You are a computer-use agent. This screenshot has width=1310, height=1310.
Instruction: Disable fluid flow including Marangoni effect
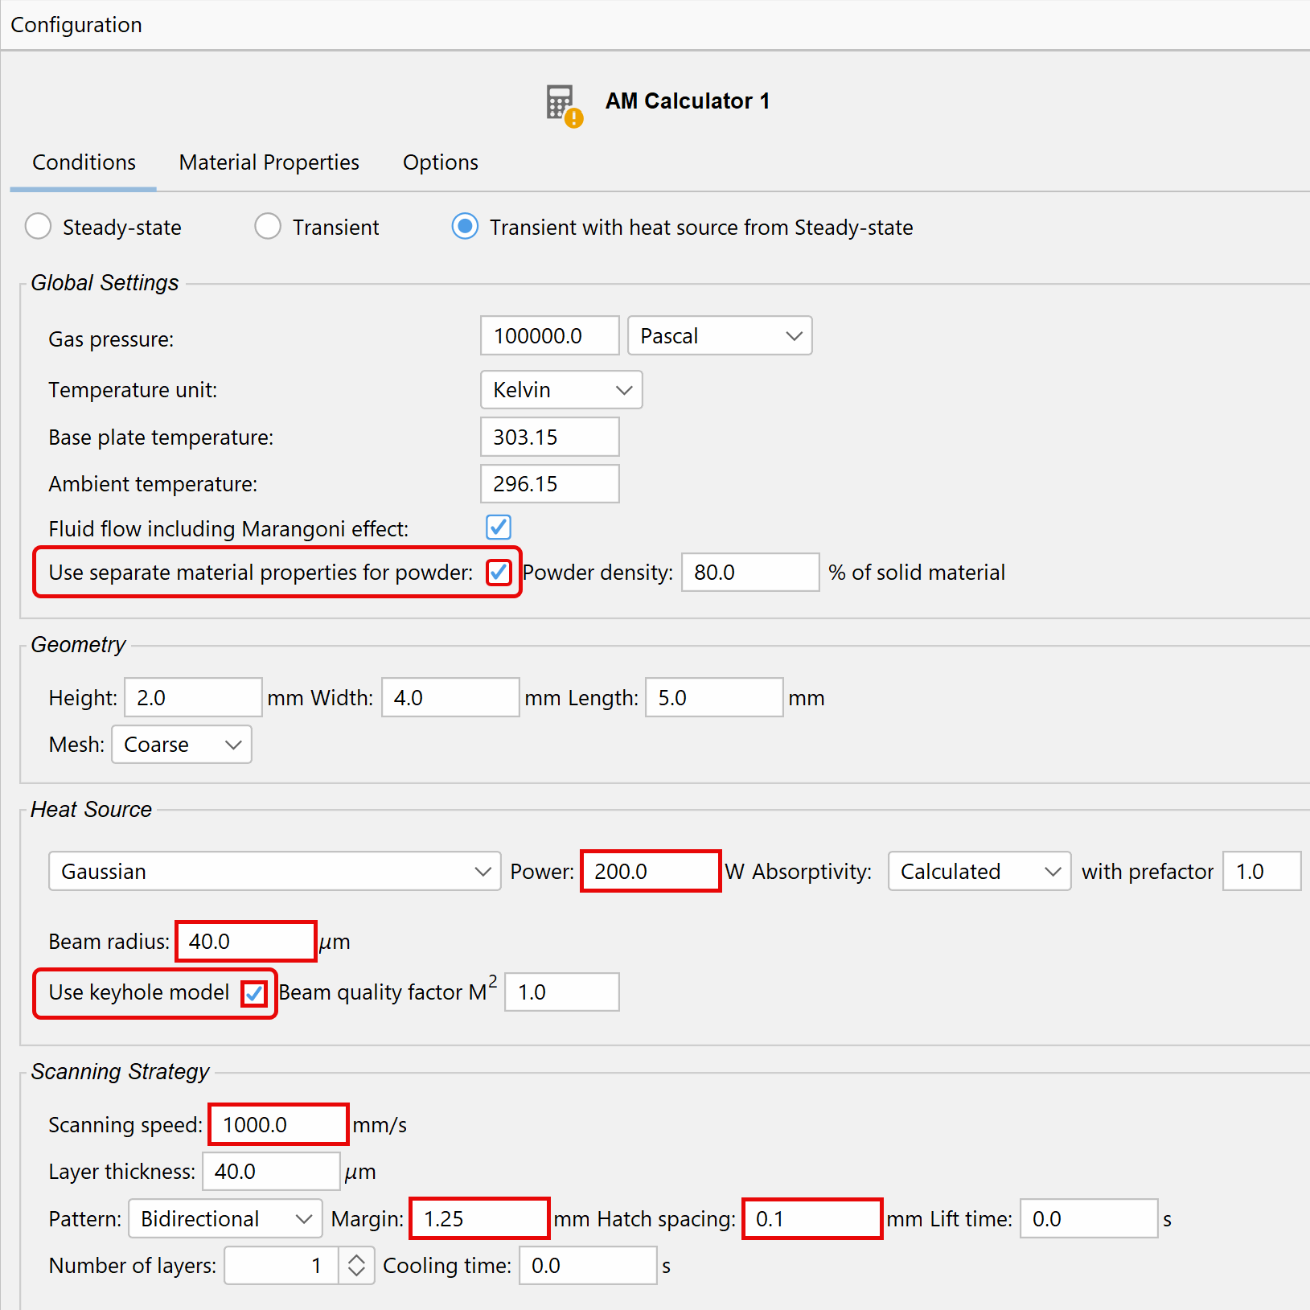tap(498, 528)
